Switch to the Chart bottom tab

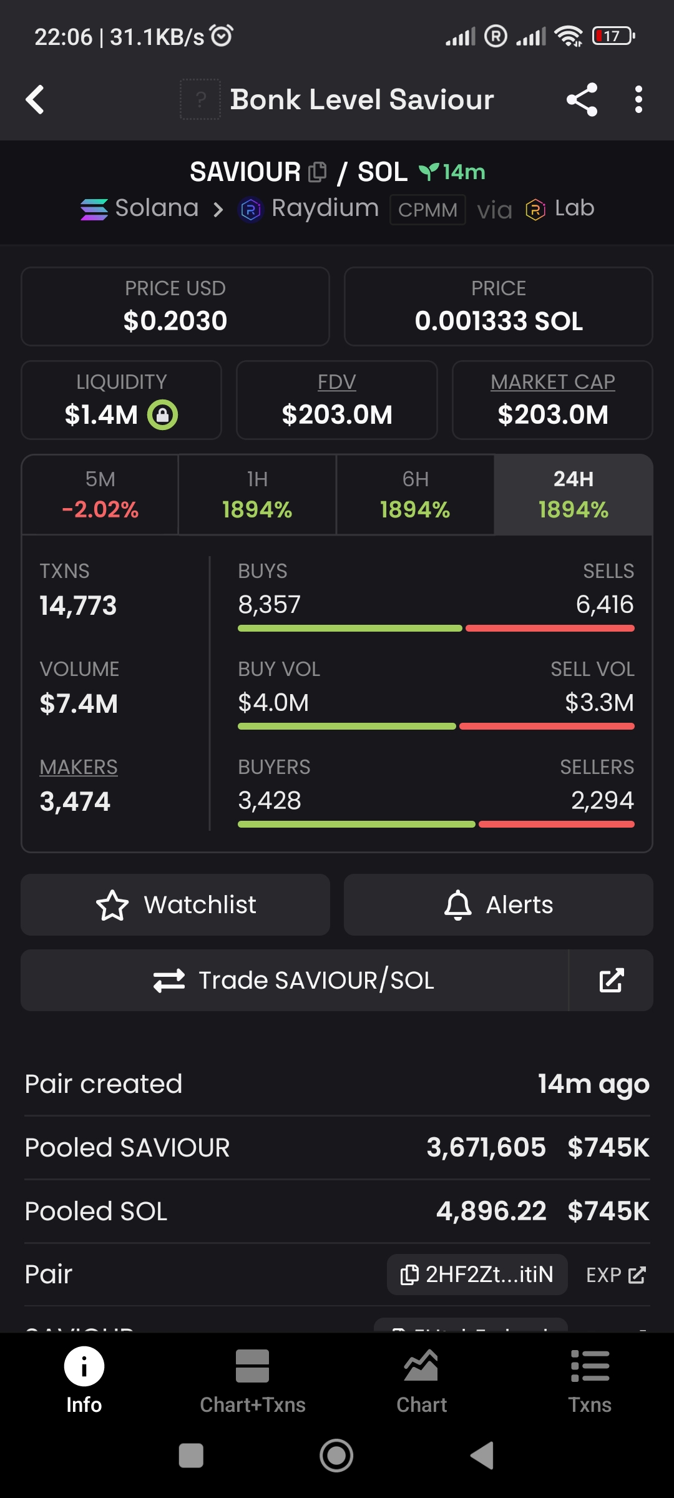point(421,1381)
